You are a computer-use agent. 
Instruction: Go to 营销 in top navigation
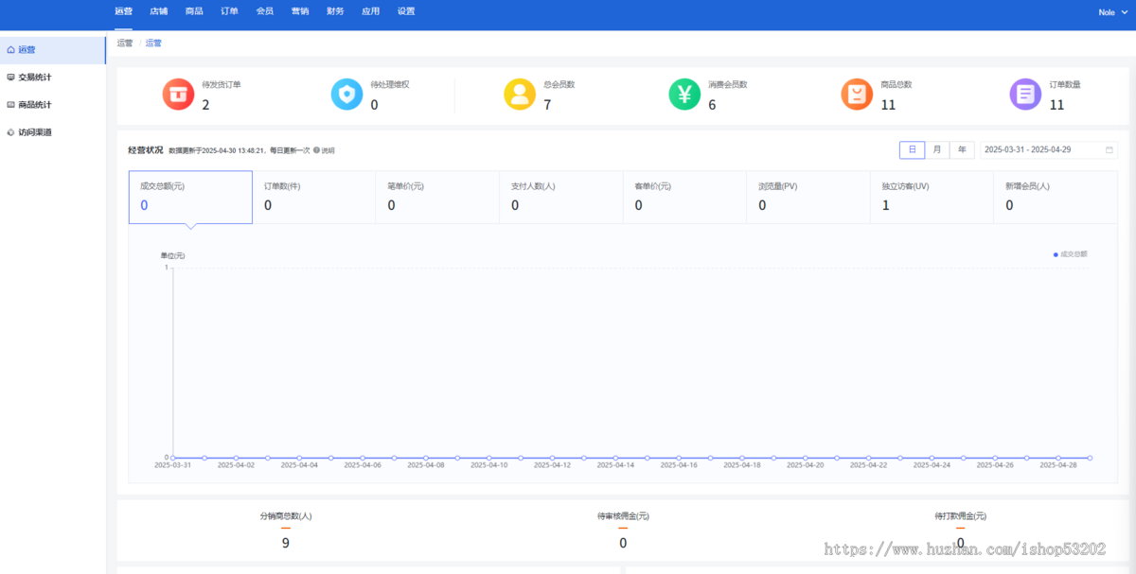coord(300,11)
